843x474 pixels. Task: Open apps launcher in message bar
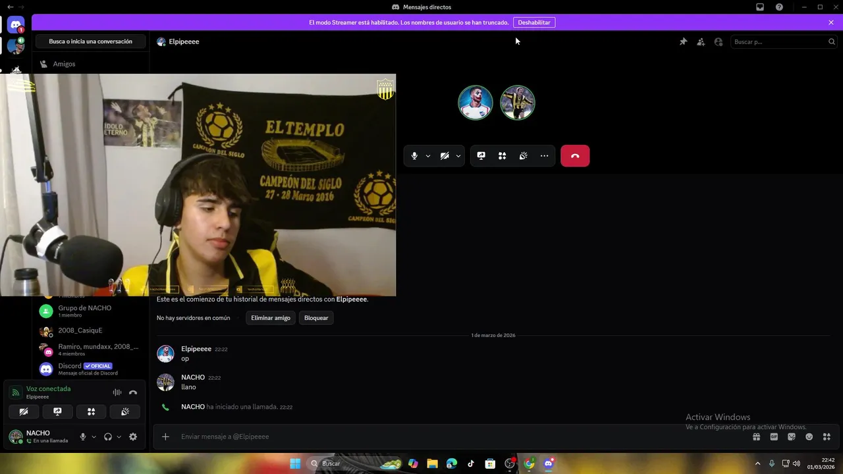(827, 436)
